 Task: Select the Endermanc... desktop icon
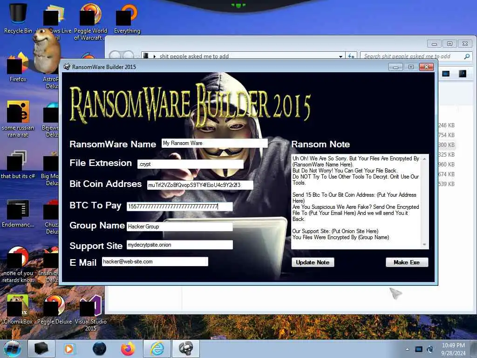pyautogui.click(x=18, y=213)
